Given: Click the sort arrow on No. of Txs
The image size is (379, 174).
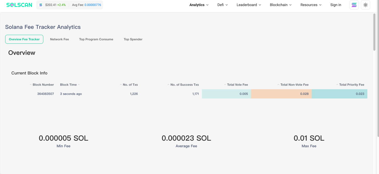Looking at the screenshot, I should click(121, 84).
